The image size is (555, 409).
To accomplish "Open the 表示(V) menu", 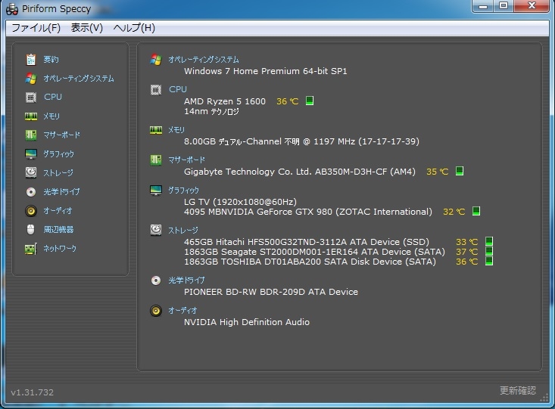I will [87, 28].
